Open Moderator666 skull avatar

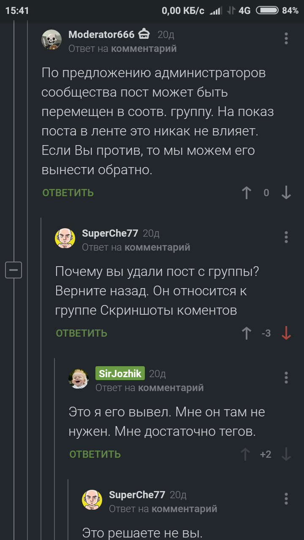coord(52,40)
